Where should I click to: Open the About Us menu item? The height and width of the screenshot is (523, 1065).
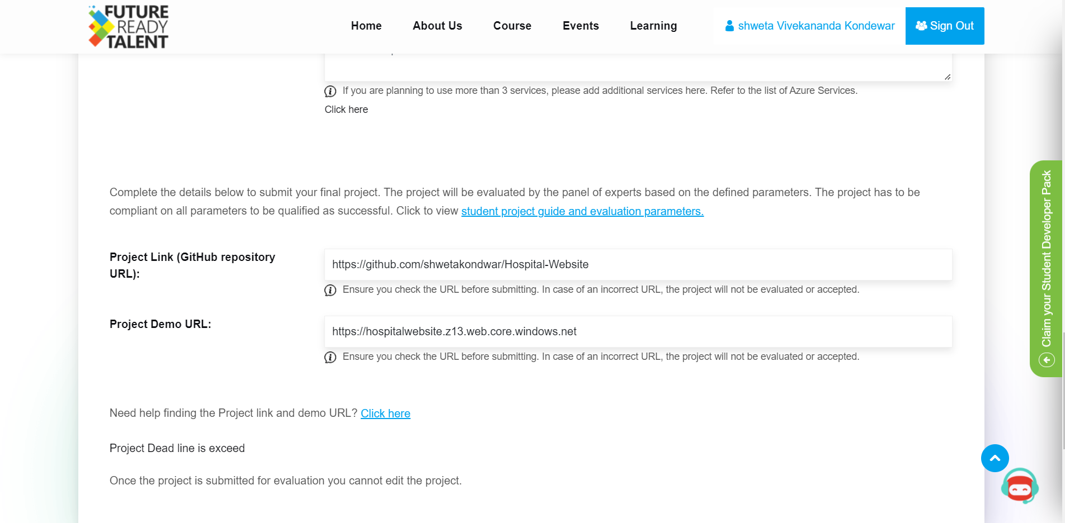point(437,26)
